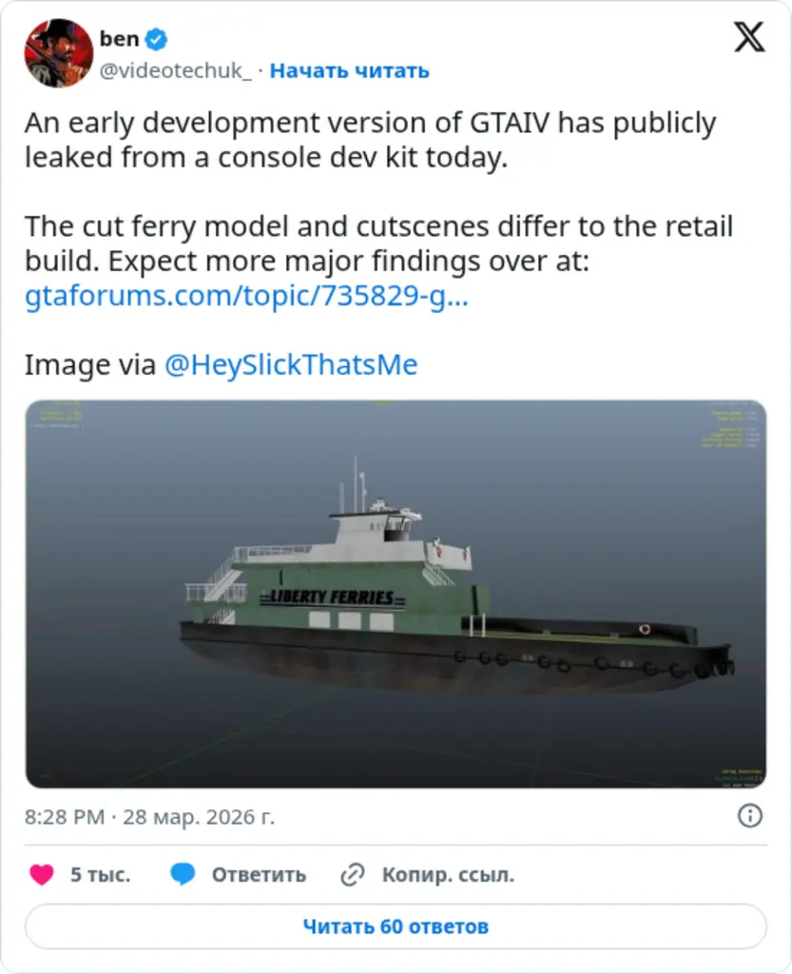
Task: Click the copy link chain icon
Action: point(354,874)
